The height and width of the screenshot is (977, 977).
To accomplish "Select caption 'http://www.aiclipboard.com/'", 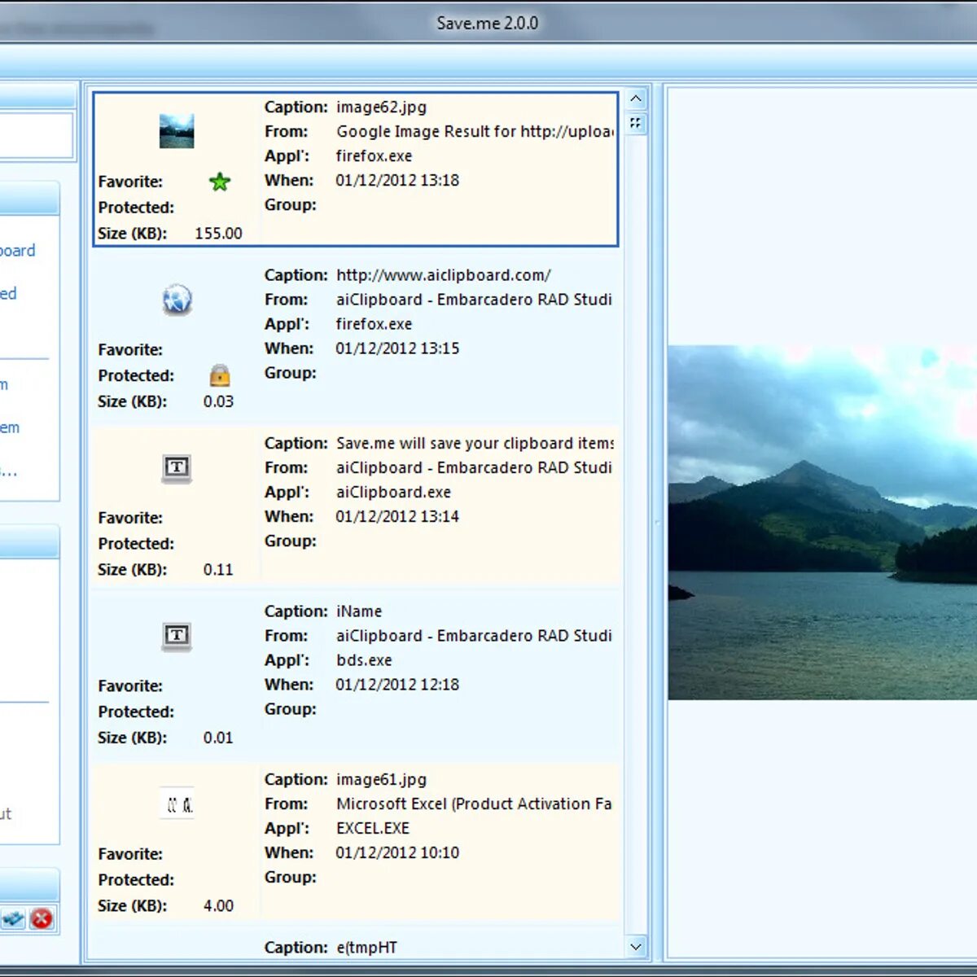I will [x=444, y=275].
